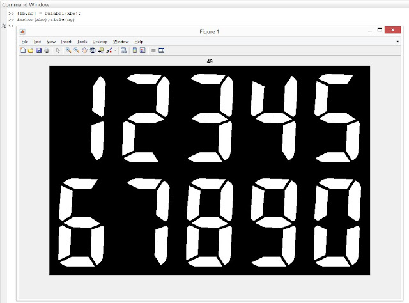Open the Help menu
Image resolution: width=409 pixels, height=303 pixels.
pyautogui.click(x=139, y=42)
